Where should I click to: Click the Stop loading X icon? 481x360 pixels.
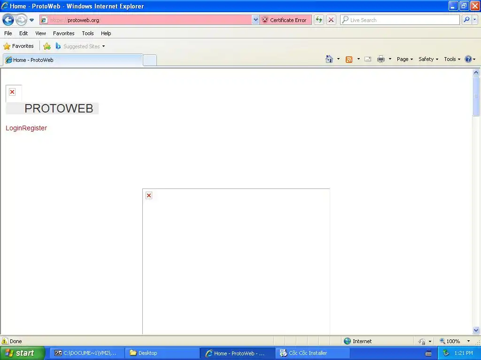pos(331,20)
